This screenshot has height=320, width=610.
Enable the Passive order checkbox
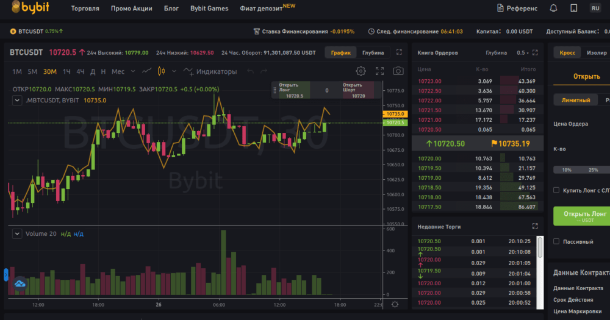556,241
